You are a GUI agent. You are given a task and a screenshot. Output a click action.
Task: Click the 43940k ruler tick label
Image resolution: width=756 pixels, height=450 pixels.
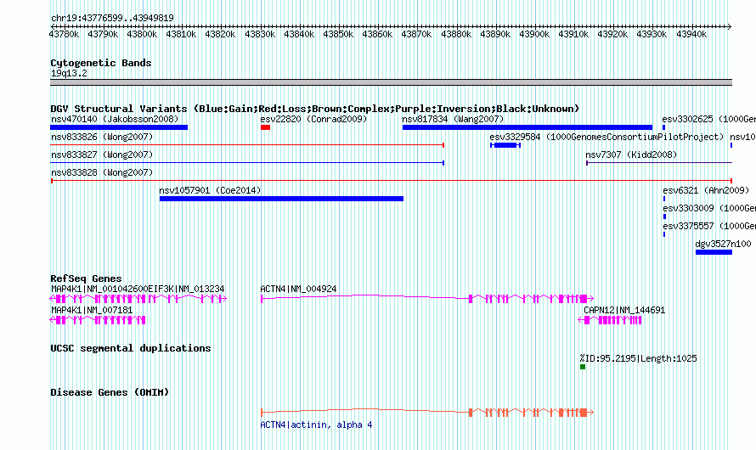click(691, 34)
